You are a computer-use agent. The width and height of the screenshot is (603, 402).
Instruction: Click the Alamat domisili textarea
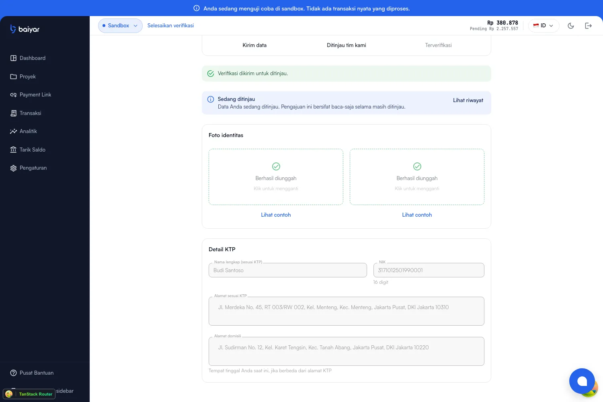[347, 351]
